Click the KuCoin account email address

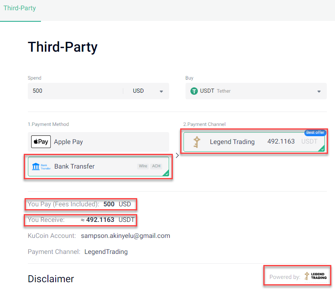[x=125, y=235]
